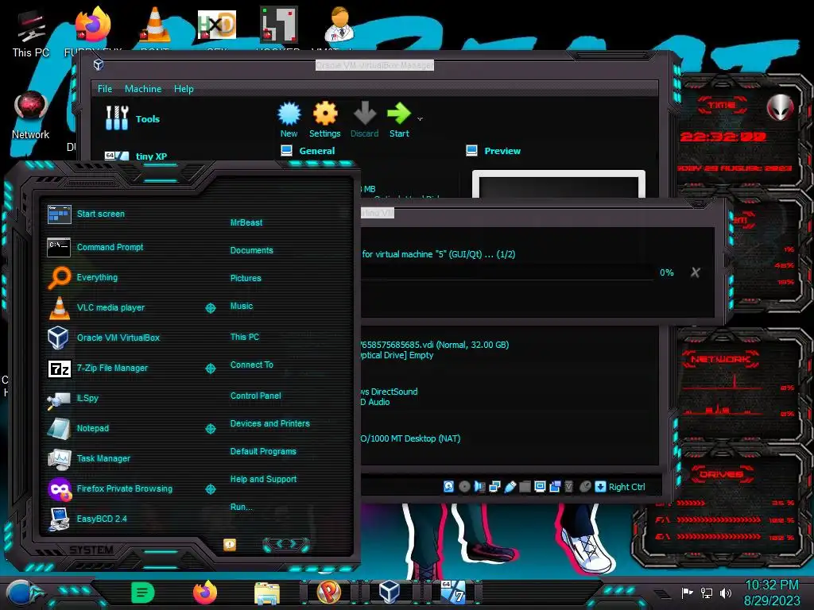Click the display status icon

pos(540,487)
